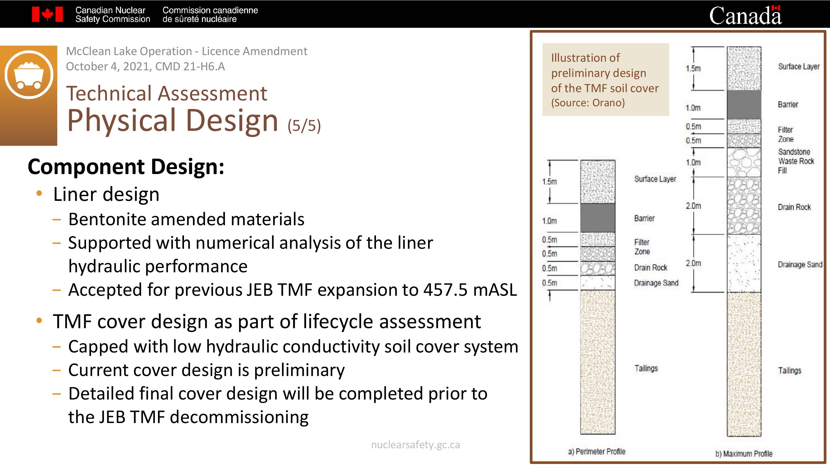Screen dimensions: 830x467
Task: Click the dark grey barrier layer in maximum column
Action: (744, 104)
